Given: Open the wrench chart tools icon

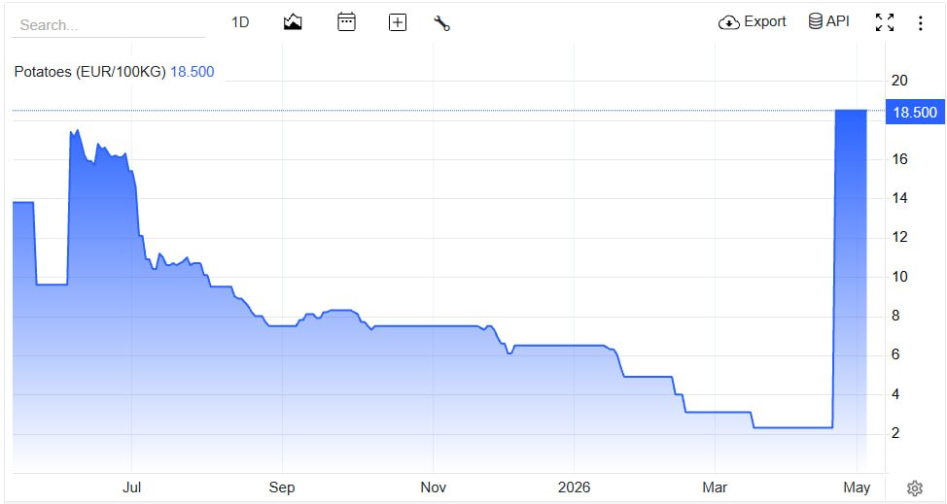Looking at the screenshot, I should coord(441,23).
